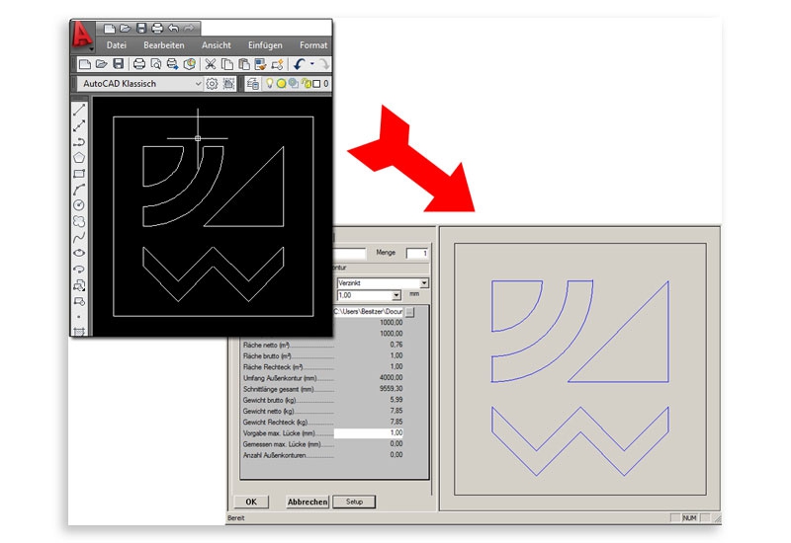Viewport: 791px width, 543px height.
Task: Click Umfang Außenkontur value 4000,00
Action: [391, 378]
